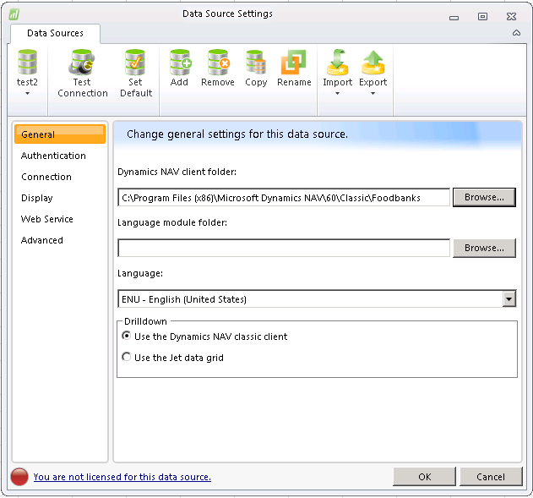The height and width of the screenshot is (498, 533).
Task: Click the app icon in title bar
Action: [x=14, y=14]
